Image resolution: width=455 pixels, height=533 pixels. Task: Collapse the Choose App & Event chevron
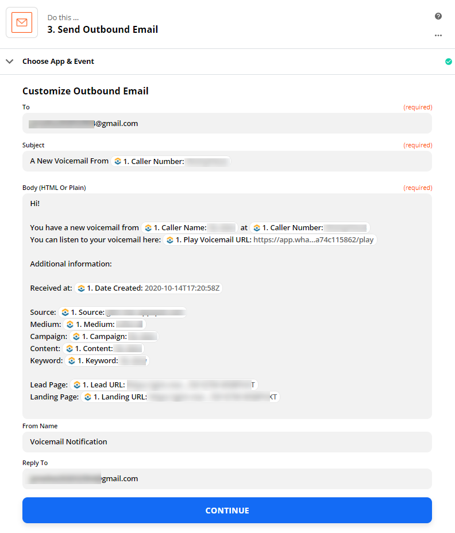[x=10, y=62]
